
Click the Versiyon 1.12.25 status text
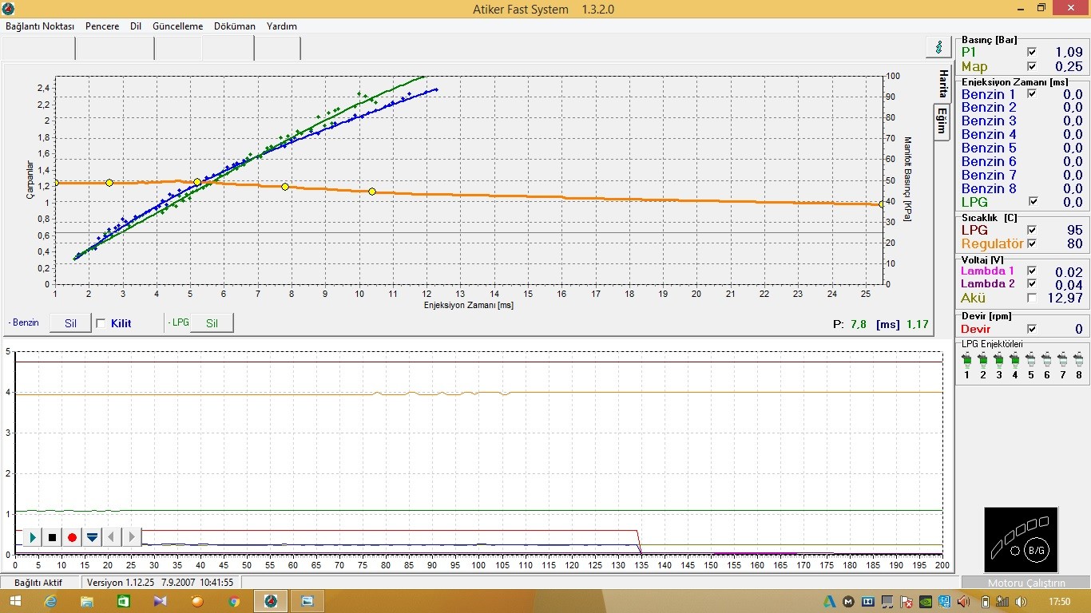160,583
